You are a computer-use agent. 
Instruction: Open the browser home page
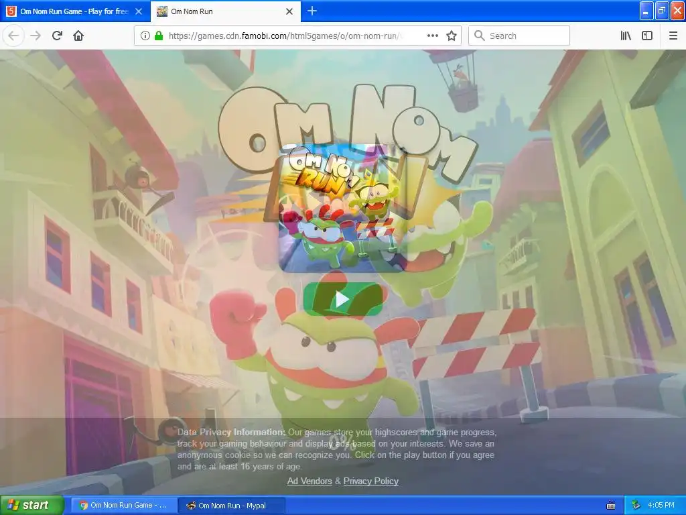[x=78, y=36]
